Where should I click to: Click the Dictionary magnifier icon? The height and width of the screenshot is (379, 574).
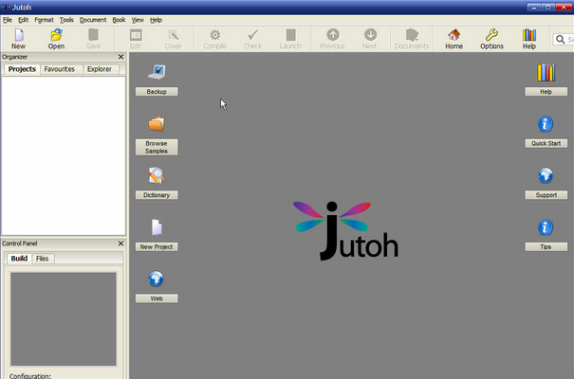157,175
